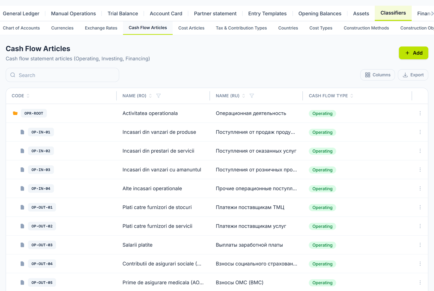Open the Opening Balances tab

(x=320, y=14)
